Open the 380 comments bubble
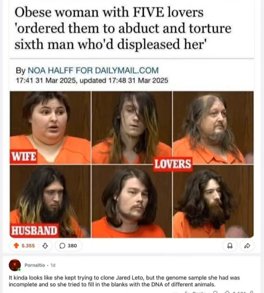264x293 pixels. 68,246
